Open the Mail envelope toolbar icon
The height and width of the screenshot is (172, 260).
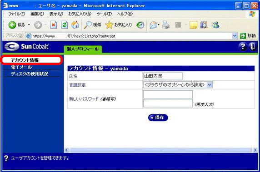tap(153, 25)
